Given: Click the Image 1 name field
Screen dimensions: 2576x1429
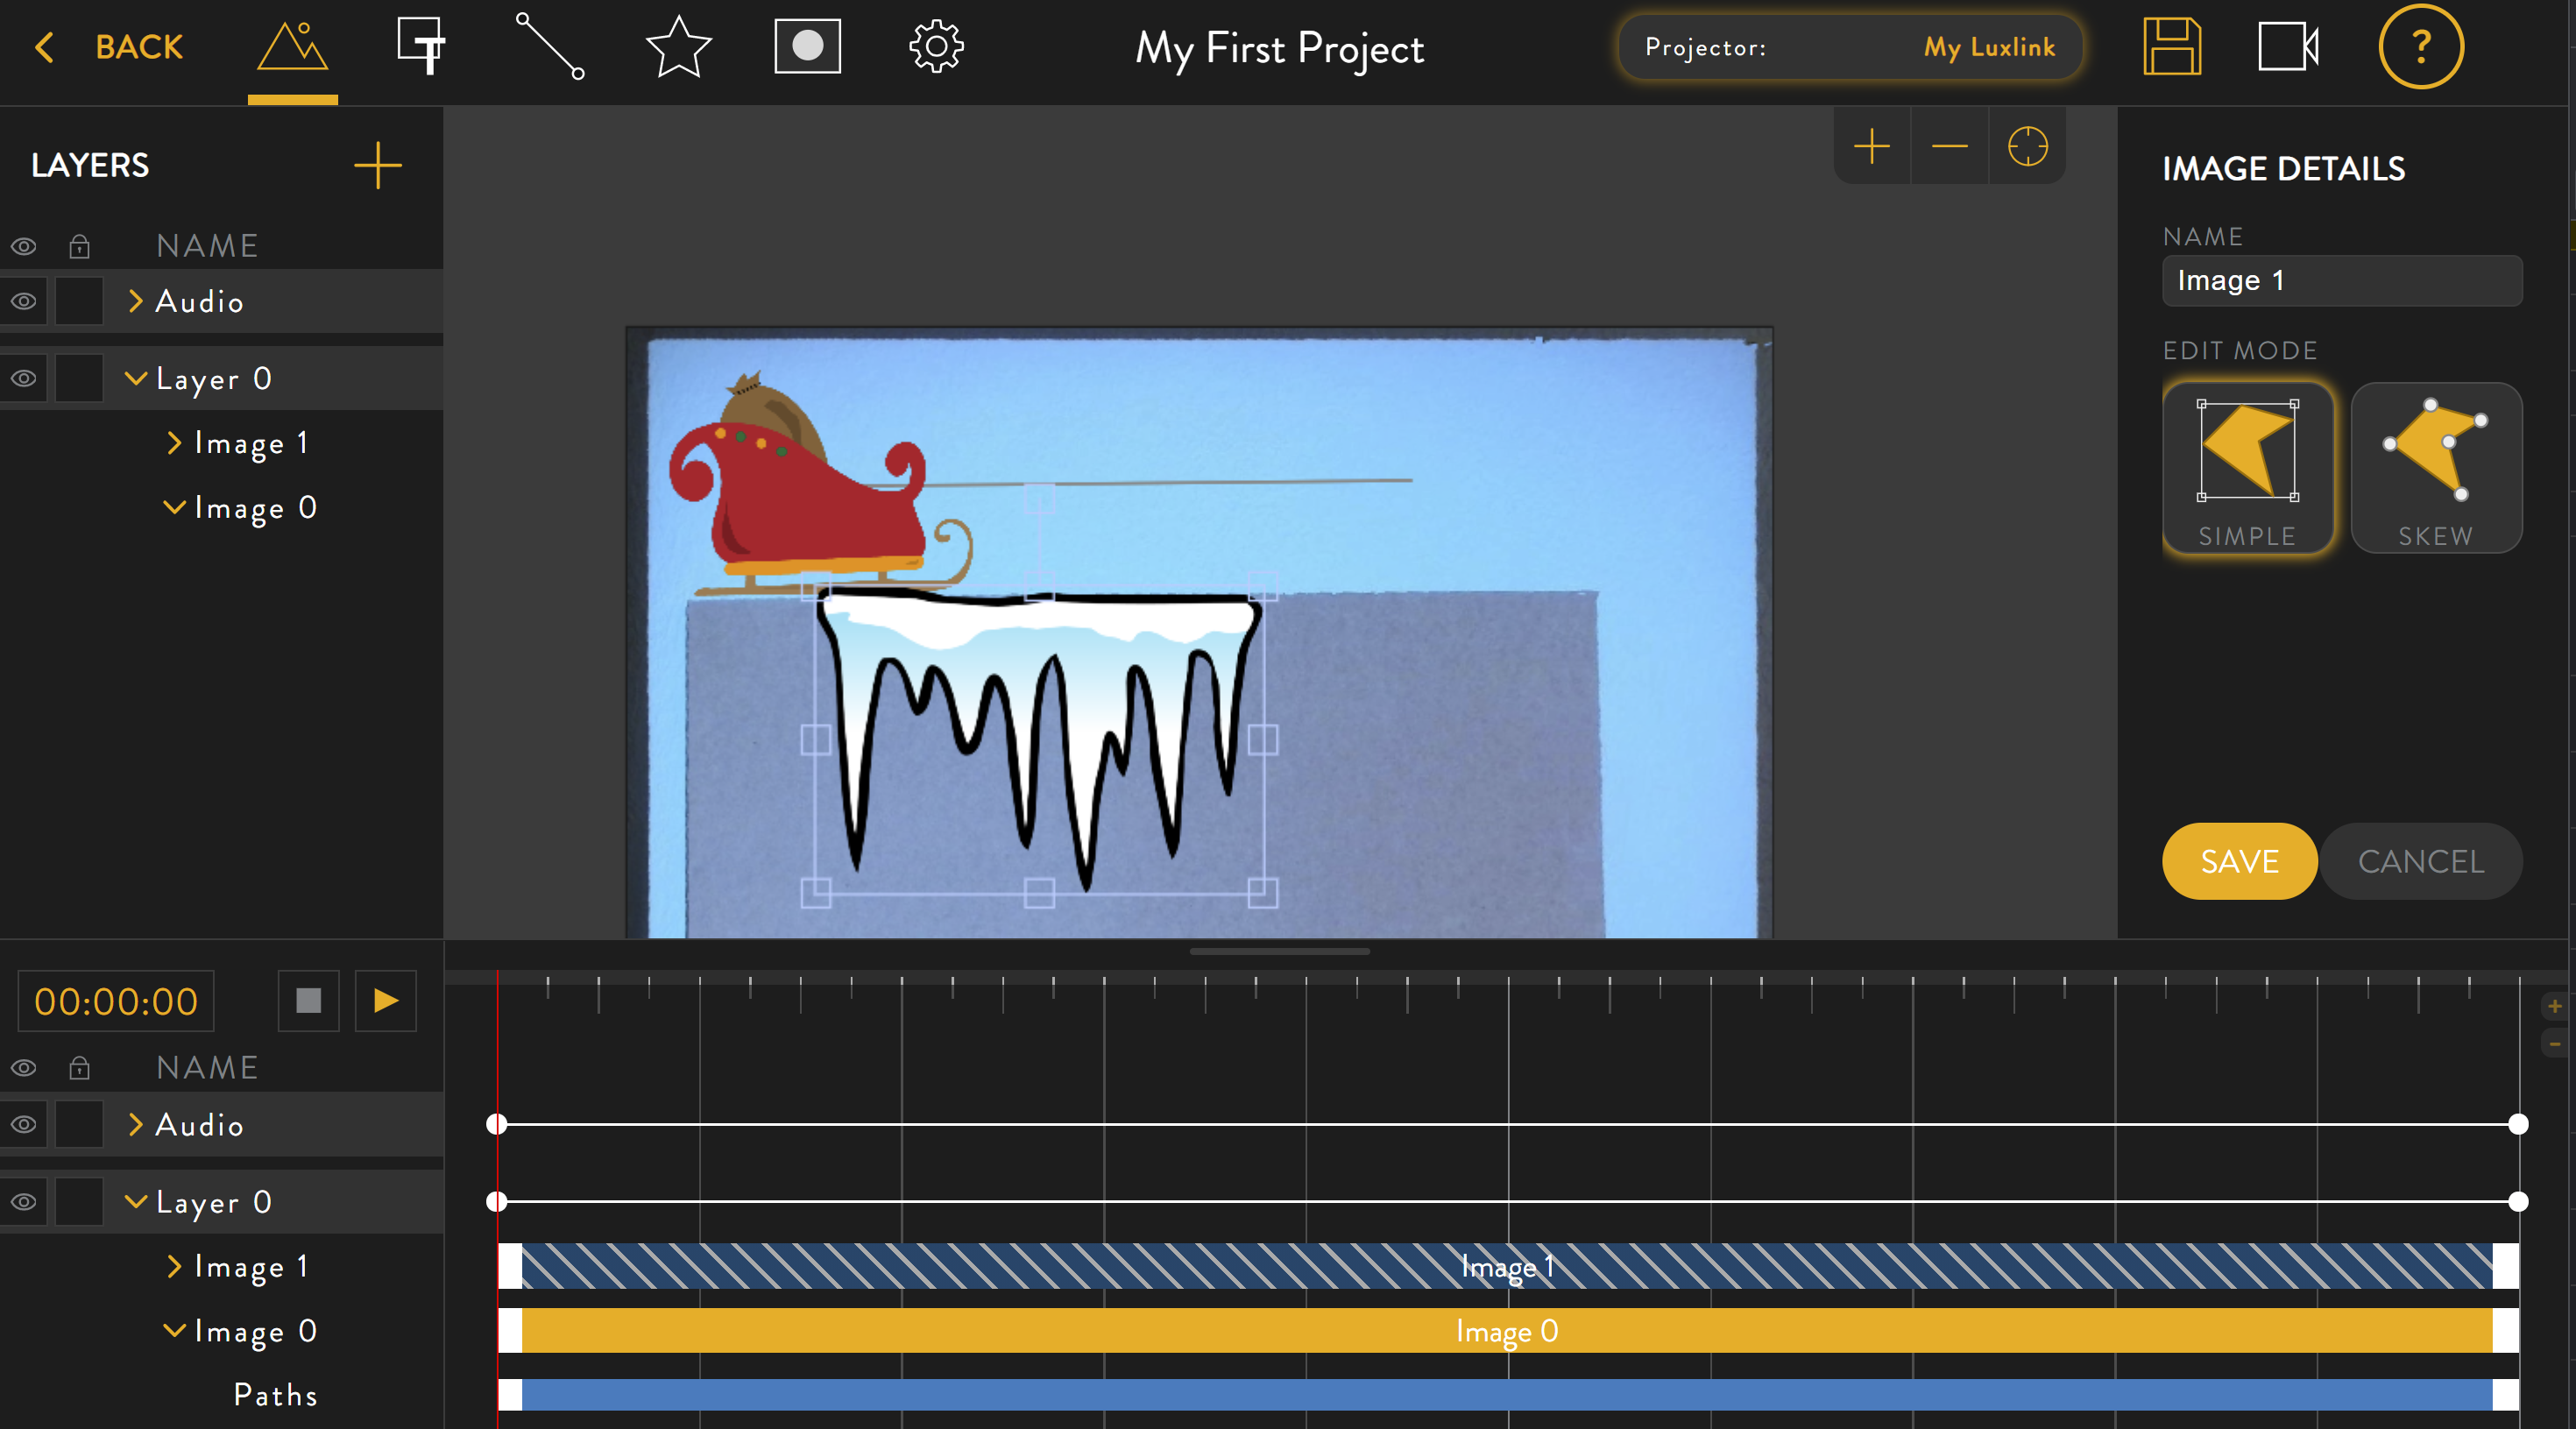Looking at the screenshot, I should tap(2341, 281).
